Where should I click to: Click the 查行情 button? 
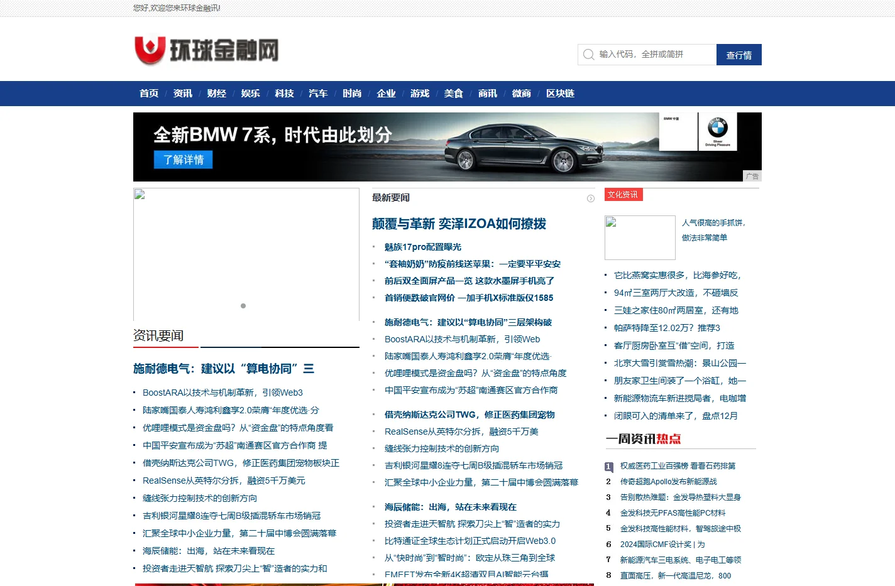click(739, 55)
